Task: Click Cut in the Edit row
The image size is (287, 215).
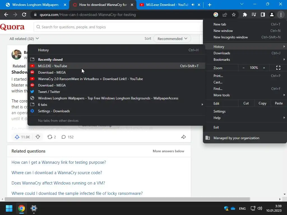Action: coord(246,103)
